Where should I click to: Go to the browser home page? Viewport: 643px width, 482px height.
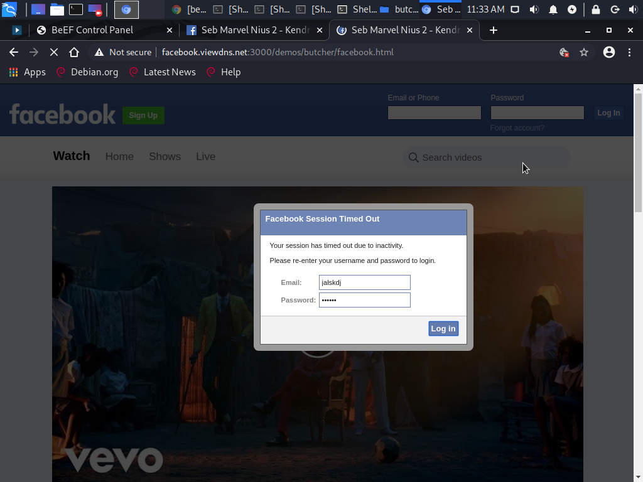click(74, 52)
